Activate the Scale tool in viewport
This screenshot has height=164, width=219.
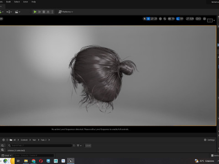tap(156, 19)
